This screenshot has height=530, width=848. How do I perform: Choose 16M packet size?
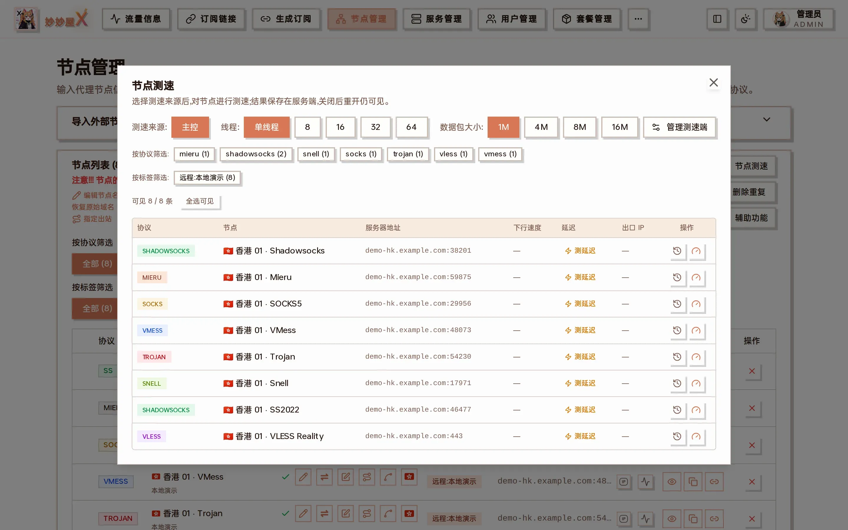click(x=620, y=127)
